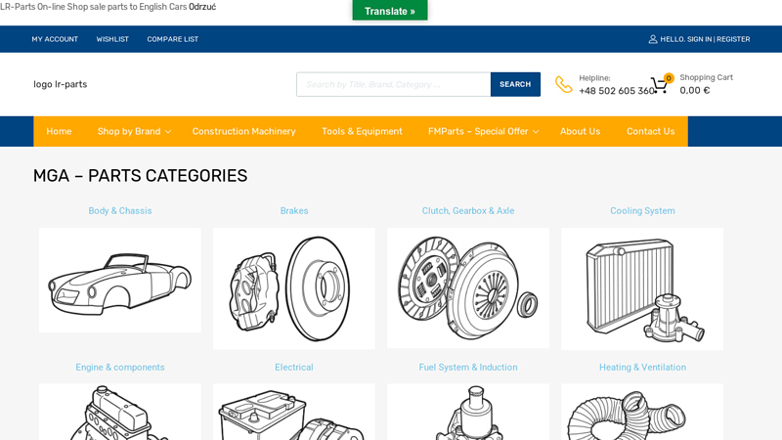
Task: Expand the FMParts Special Offer chevron
Action: tap(536, 132)
